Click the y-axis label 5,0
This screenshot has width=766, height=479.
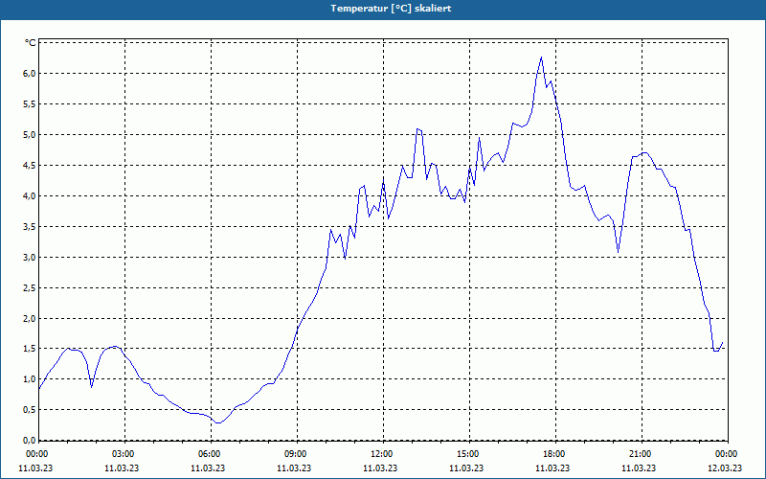click(30, 134)
